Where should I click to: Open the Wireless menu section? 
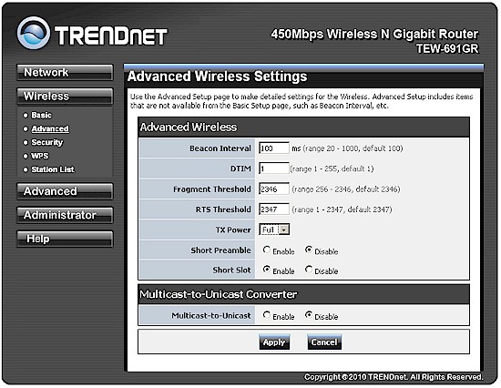(65, 97)
